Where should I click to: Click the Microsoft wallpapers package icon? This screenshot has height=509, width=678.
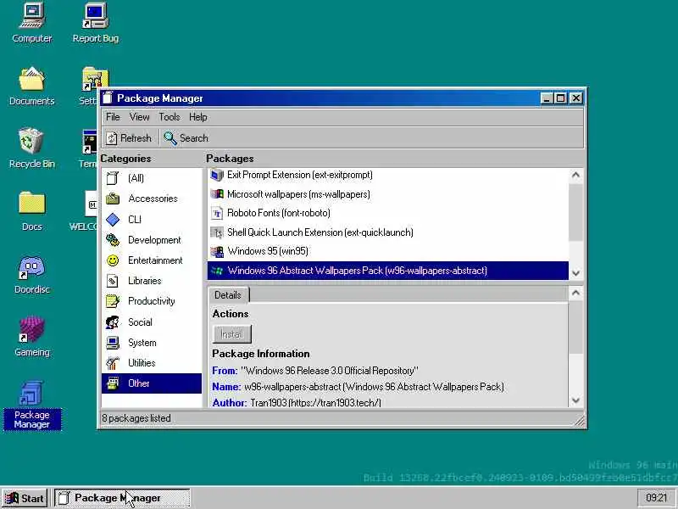pyautogui.click(x=217, y=194)
